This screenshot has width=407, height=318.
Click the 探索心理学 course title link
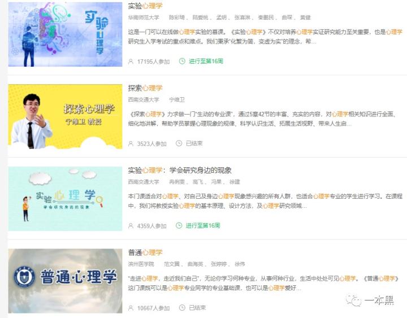coord(145,88)
